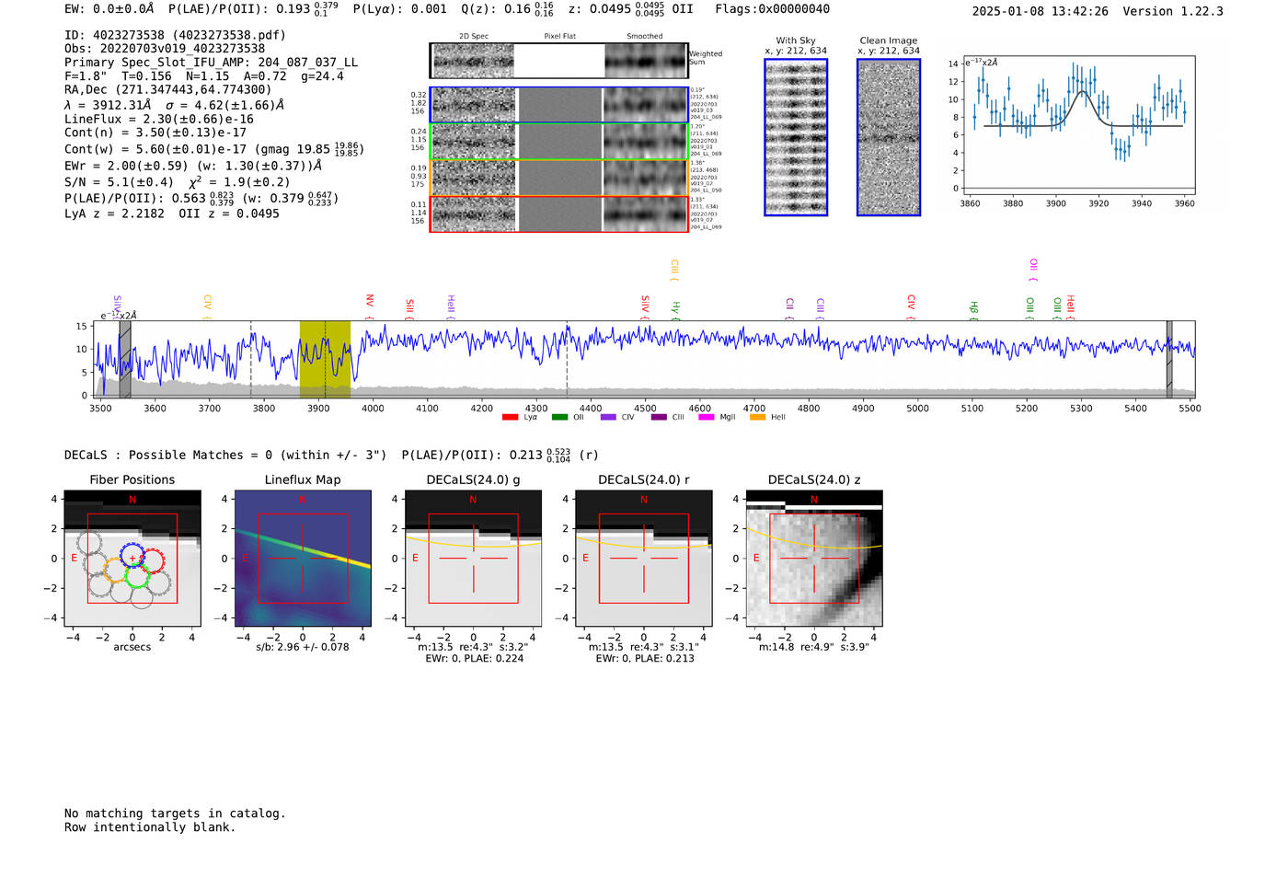Click the orange HeII legend swatch
The width and height of the screenshot is (1288, 877).
point(758,418)
